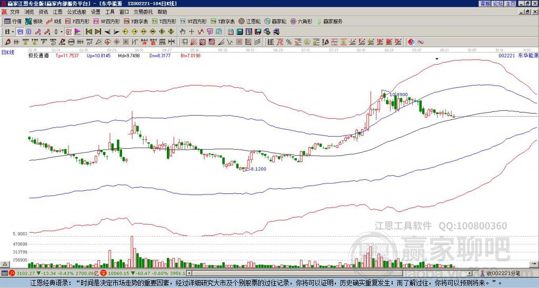Select the percent % retracement tool
The image size is (539, 288).
[x=289, y=42]
